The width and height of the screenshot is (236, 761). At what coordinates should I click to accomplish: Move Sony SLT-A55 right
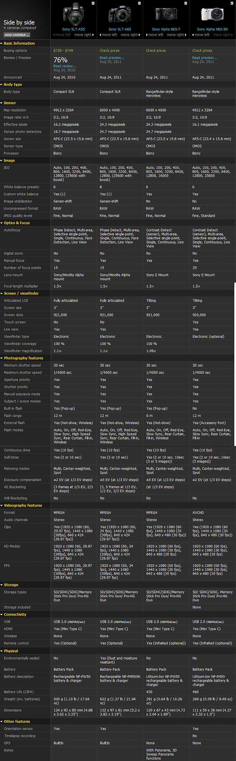[x=84, y=35]
